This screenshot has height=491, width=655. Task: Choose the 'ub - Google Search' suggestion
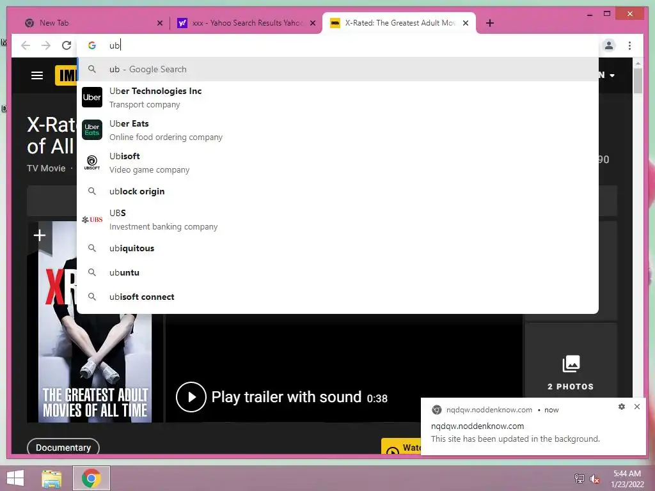tap(338, 69)
